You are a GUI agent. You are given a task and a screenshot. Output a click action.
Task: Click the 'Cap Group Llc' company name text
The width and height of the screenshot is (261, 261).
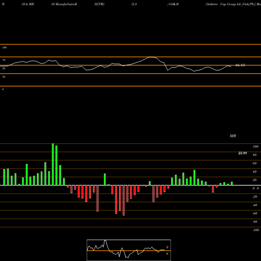click(231, 4)
